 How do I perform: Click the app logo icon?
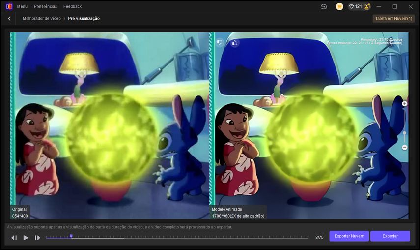point(9,6)
